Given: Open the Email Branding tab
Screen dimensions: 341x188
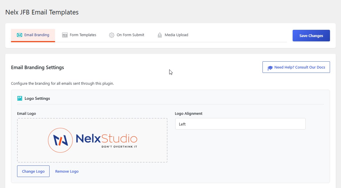Looking at the screenshot, I should [x=33, y=35].
